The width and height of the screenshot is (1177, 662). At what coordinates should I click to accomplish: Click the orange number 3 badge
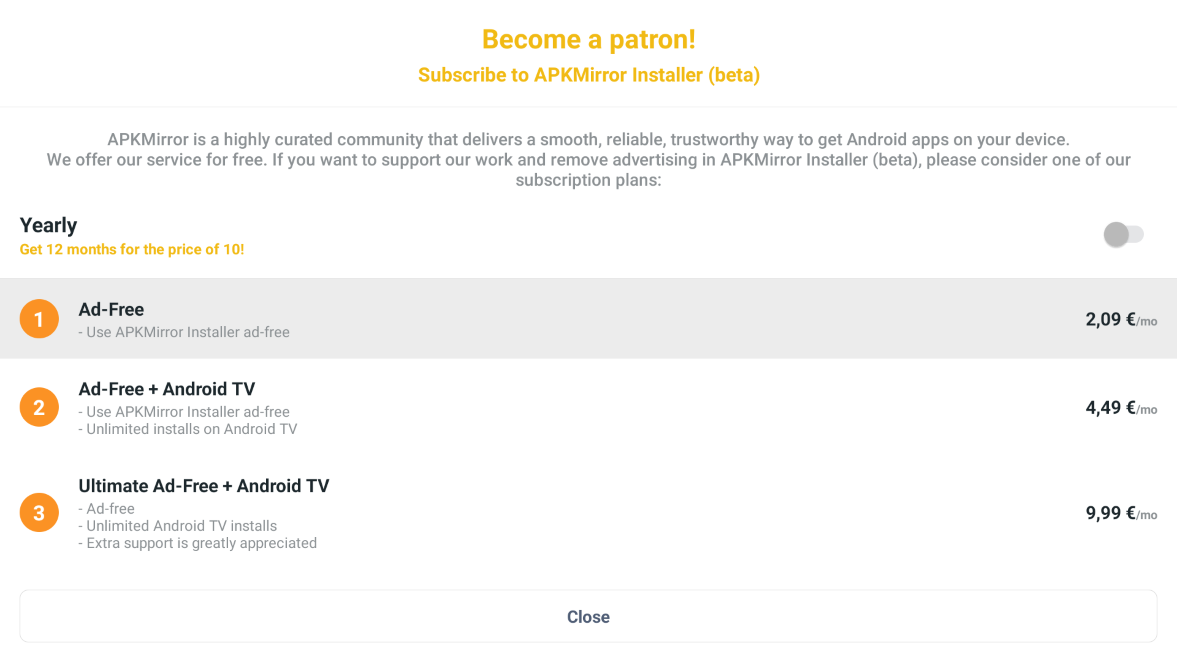(39, 513)
